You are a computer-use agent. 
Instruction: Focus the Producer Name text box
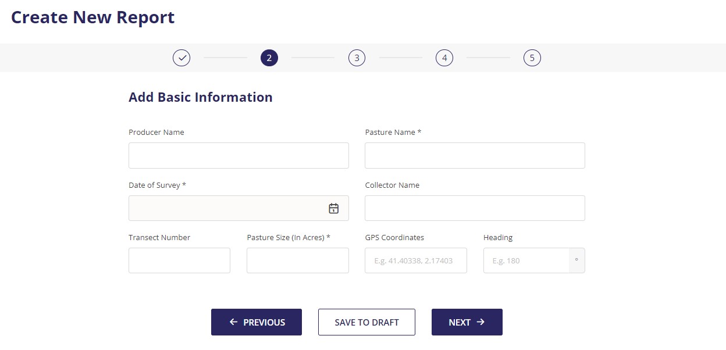coord(239,156)
